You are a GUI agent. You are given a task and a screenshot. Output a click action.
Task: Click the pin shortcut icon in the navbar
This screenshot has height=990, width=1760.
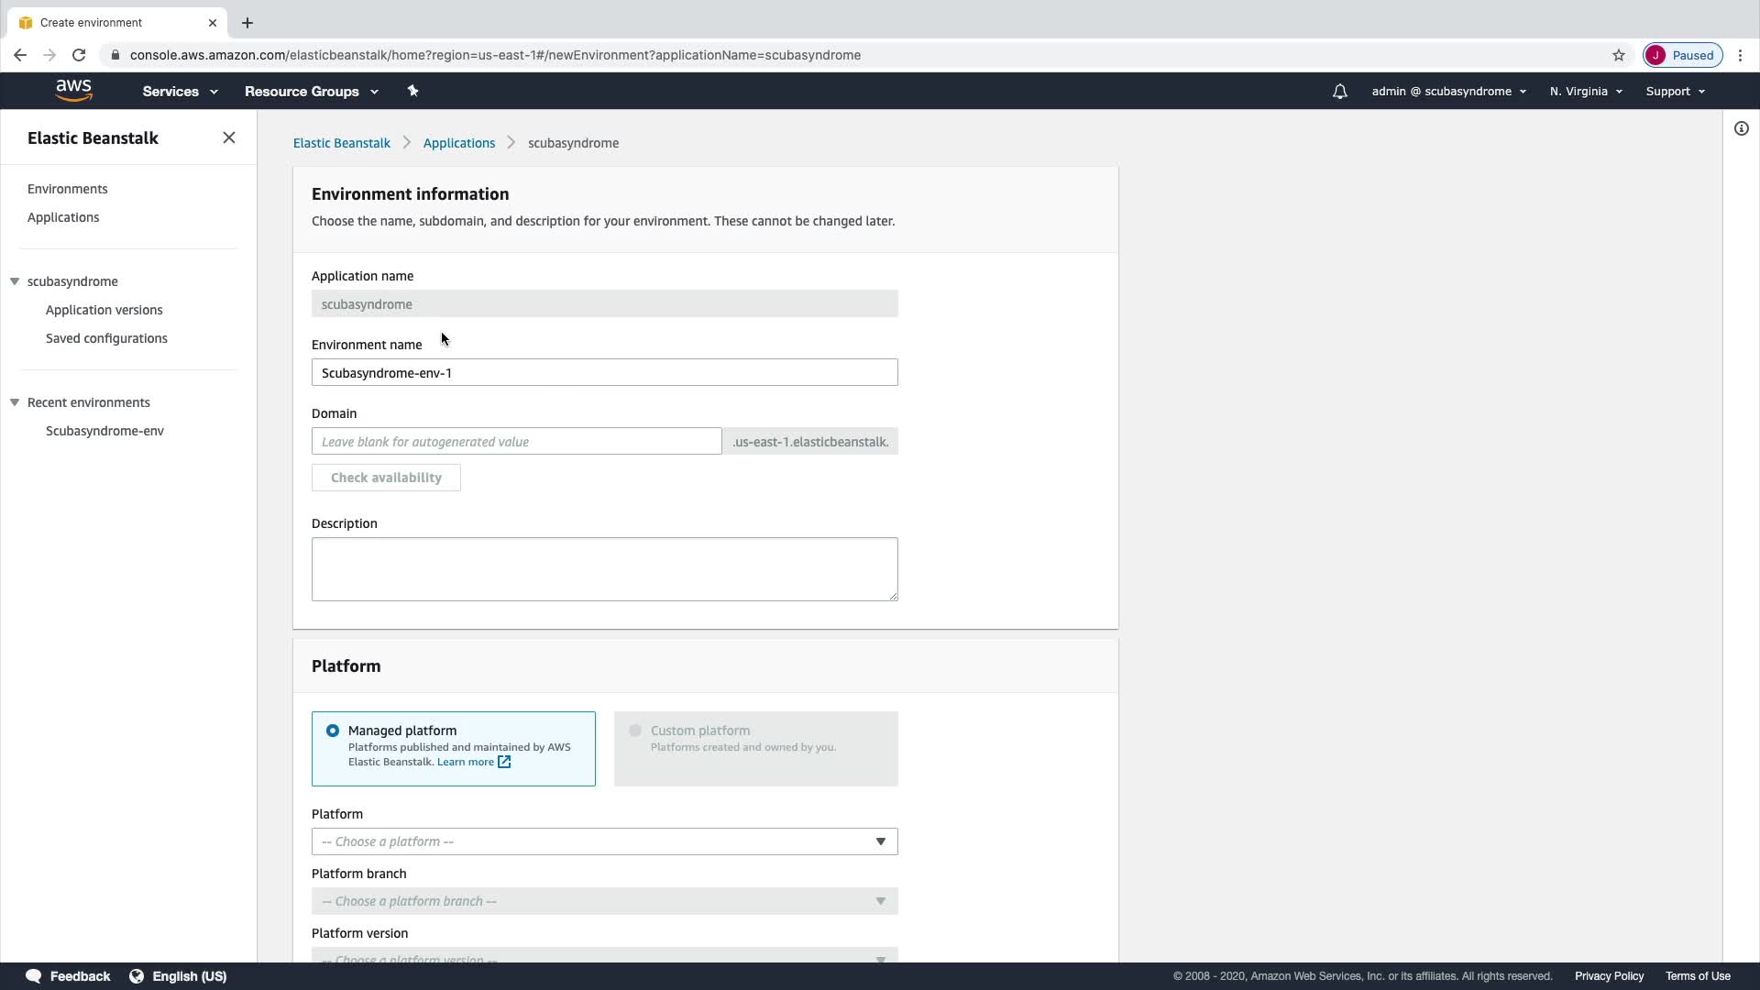pos(412,91)
